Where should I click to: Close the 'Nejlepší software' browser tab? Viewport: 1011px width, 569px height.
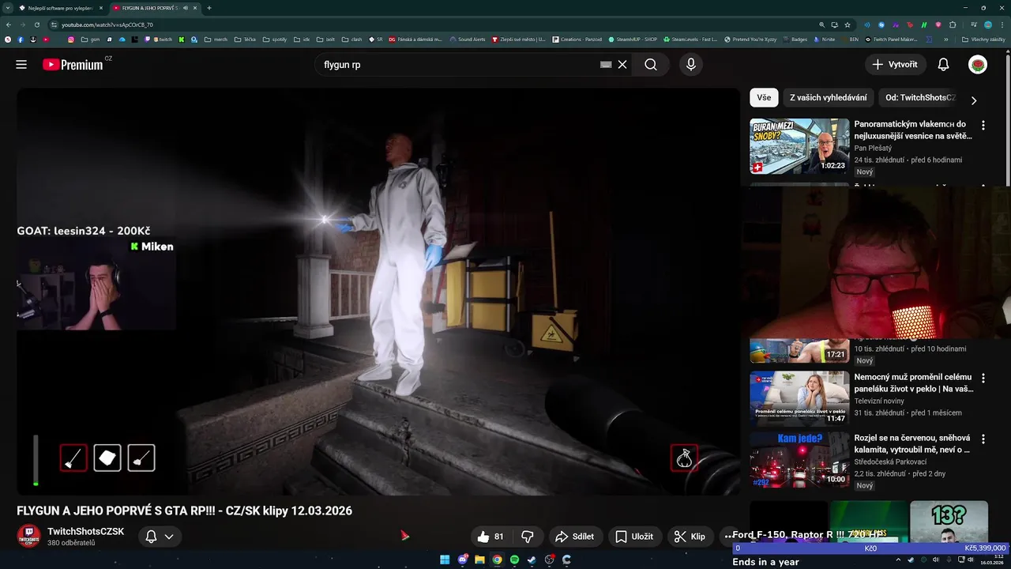coord(101,8)
